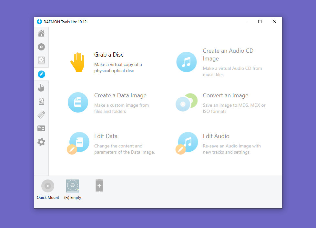Click 'Make a virtual Audio CD from music files'

pos(232,71)
